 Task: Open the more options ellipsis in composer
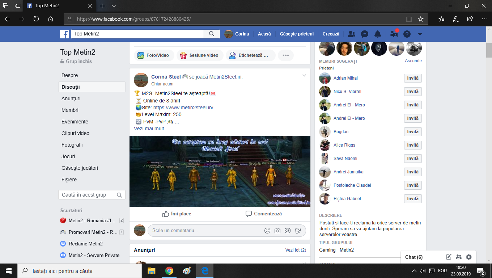point(286,55)
